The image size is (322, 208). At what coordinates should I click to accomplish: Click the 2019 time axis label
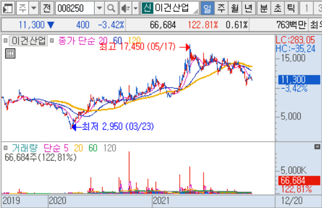[x=12, y=201]
